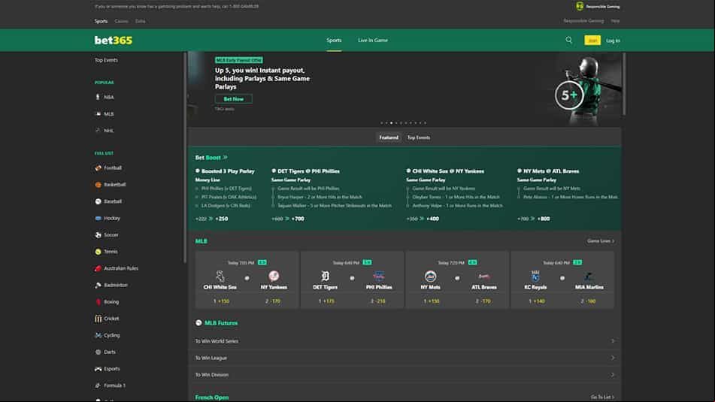Image resolution: width=715 pixels, height=402 pixels.
Task: Click the yellow Join button
Action: click(x=592, y=41)
